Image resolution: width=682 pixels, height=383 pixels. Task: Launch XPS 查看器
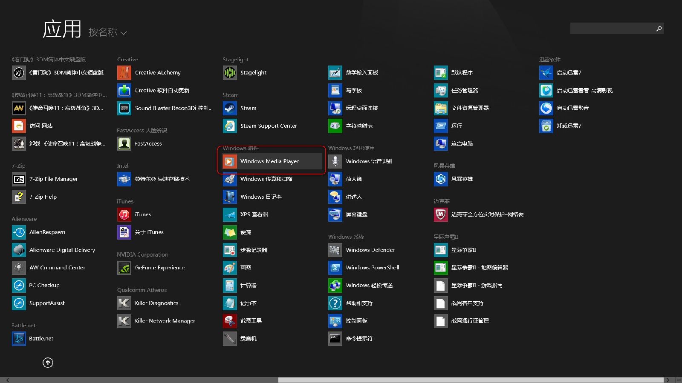[x=246, y=214]
